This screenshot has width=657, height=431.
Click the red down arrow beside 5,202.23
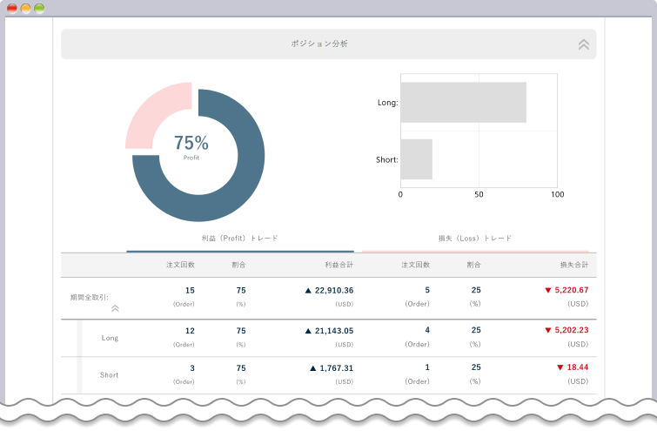coord(547,331)
